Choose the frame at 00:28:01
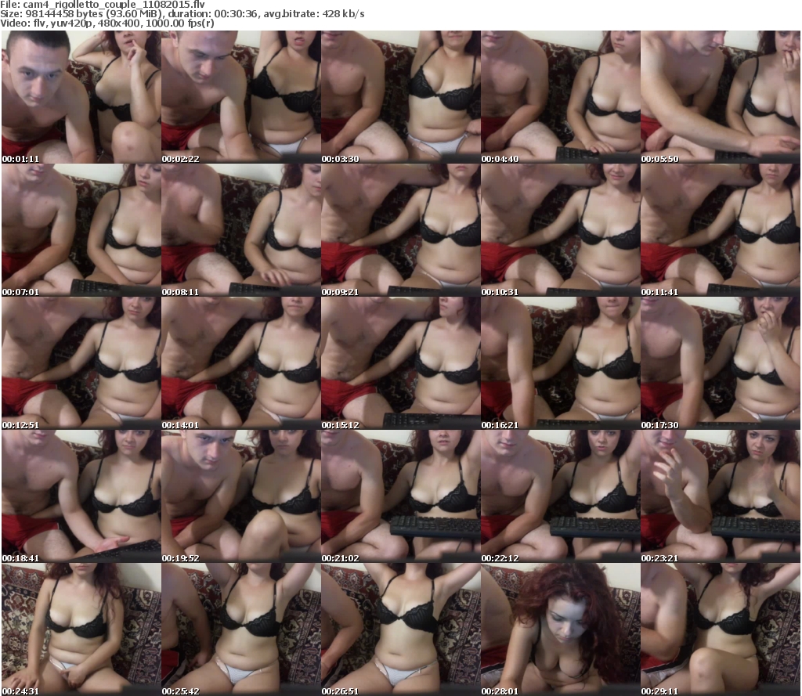 coord(561,629)
